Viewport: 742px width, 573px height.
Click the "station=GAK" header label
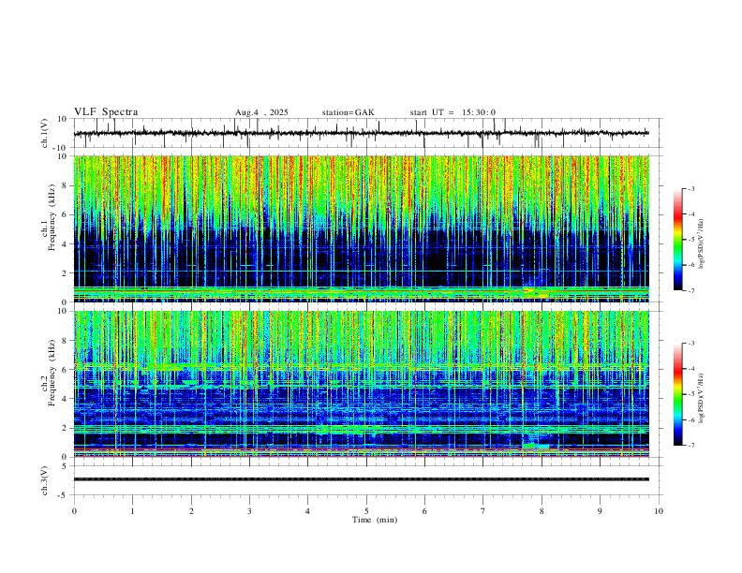coord(348,112)
